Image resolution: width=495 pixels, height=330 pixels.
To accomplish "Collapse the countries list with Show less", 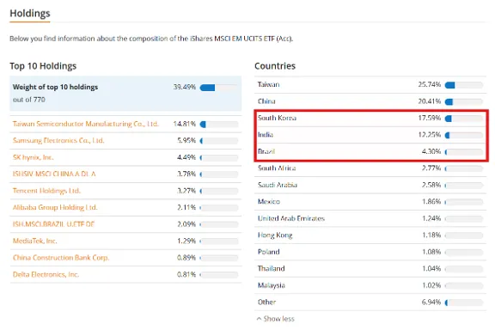I will coord(276,319).
